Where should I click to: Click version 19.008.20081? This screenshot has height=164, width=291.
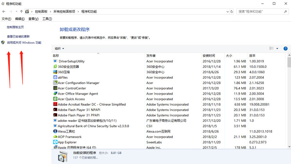(259, 104)
